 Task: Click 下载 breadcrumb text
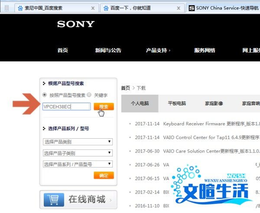coord(141,88)
